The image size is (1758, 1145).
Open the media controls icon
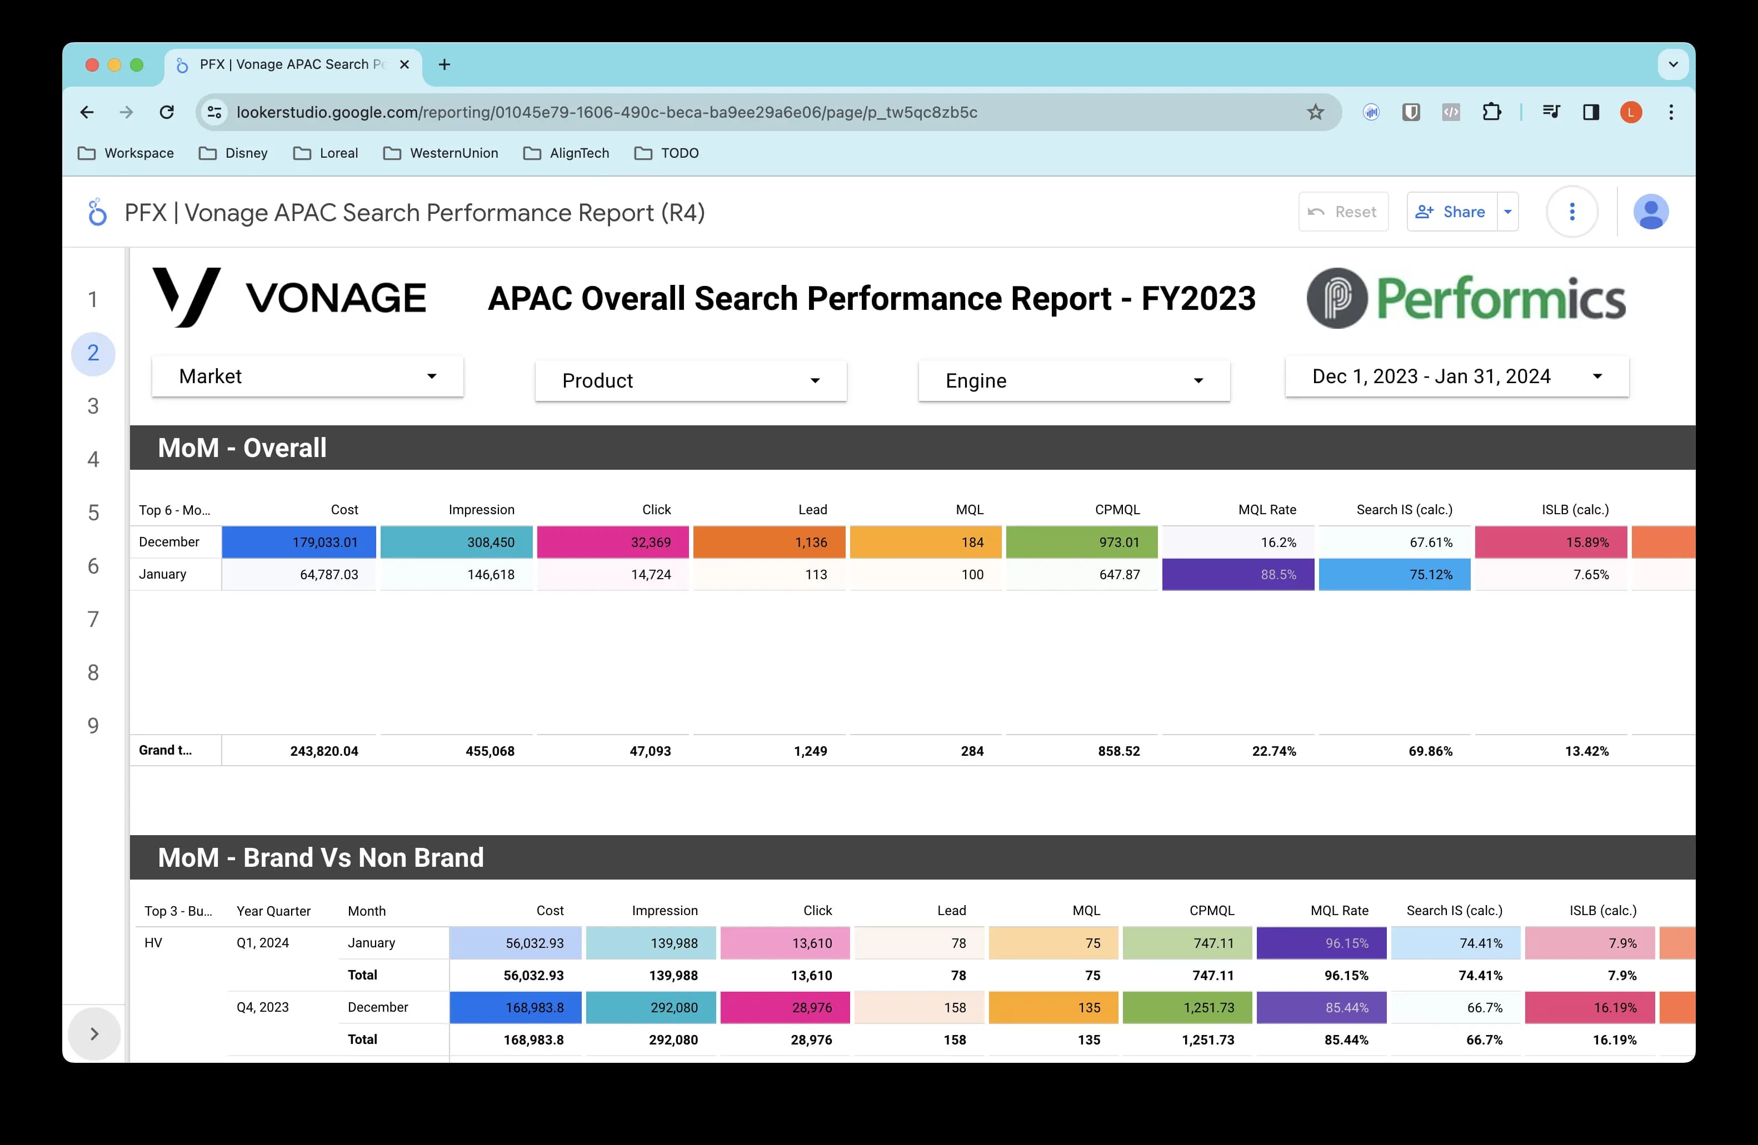(1551, 112)
